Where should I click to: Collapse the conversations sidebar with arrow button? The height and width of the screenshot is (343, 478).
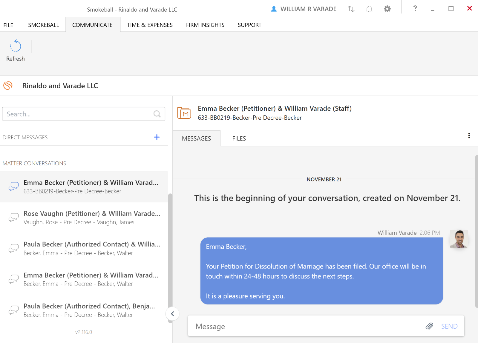pyautogui.click(x=172, y=314)
